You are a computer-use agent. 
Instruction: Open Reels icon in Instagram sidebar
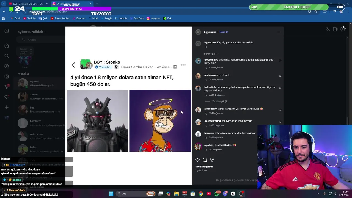[x=7, y=76]
